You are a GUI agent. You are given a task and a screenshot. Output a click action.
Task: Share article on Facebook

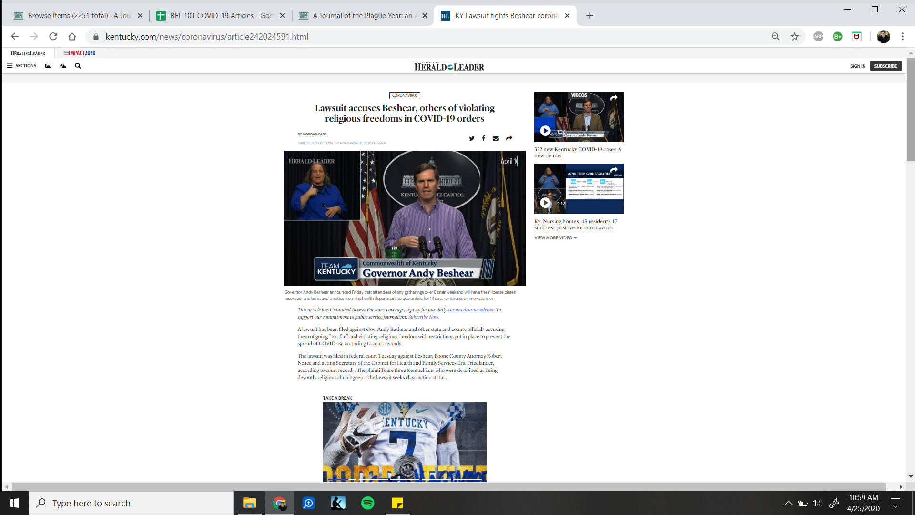pyautogui.click(x=483, y=138)
